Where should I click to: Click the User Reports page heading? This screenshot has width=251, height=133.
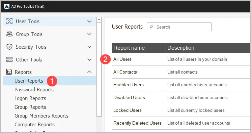pos(127,27)
